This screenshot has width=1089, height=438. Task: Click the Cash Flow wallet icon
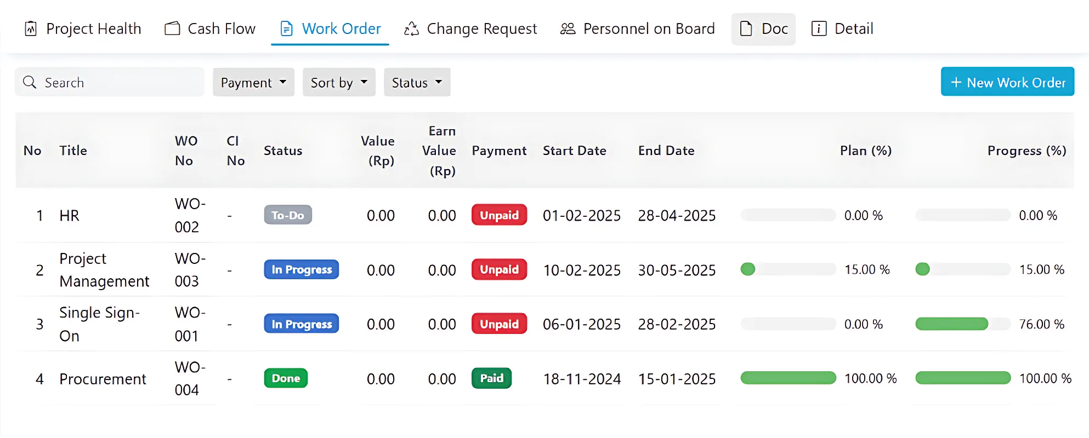172,28
